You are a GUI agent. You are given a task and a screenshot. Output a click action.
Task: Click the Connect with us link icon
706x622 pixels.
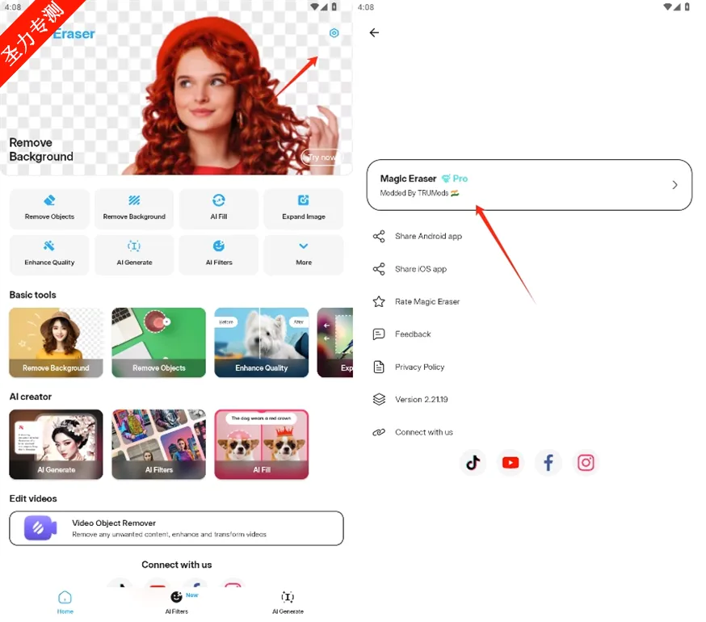tap(379, 432)
